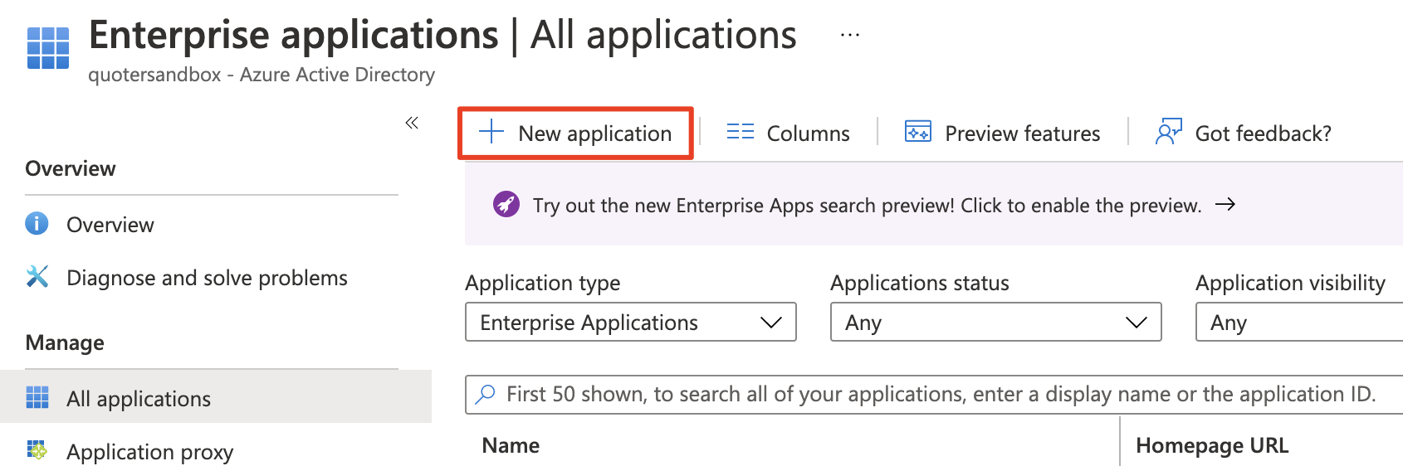Click the feedback person icon
Screen dimensions: 1403x466
click(1169, 132)
